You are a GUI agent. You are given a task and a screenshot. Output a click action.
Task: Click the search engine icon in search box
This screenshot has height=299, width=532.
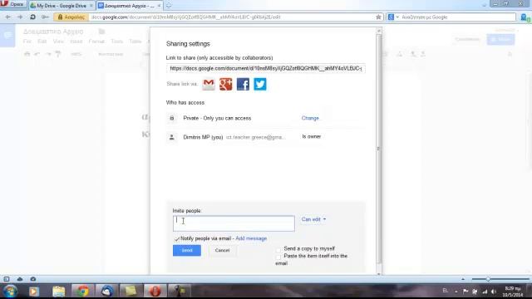[391, 17]
